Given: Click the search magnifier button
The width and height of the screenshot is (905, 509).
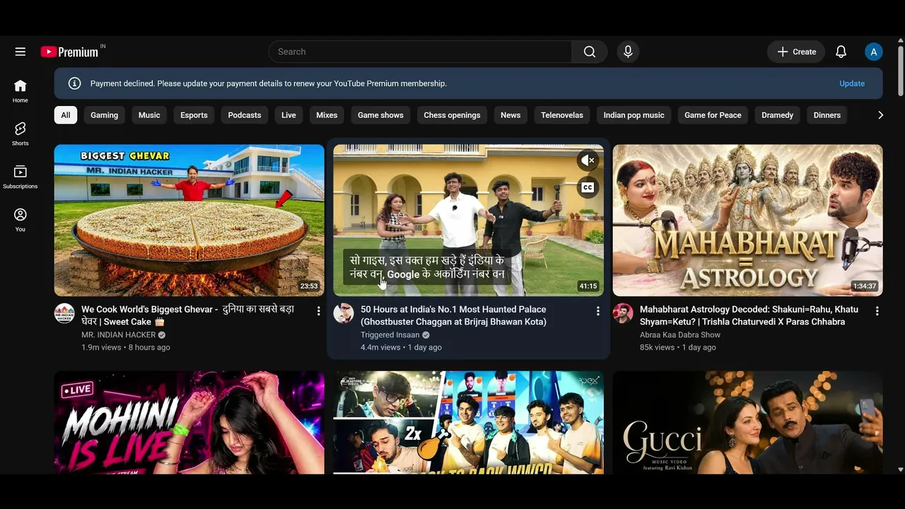Looking at the screenshot, I should pyautogui.click(x=590, y=52).
